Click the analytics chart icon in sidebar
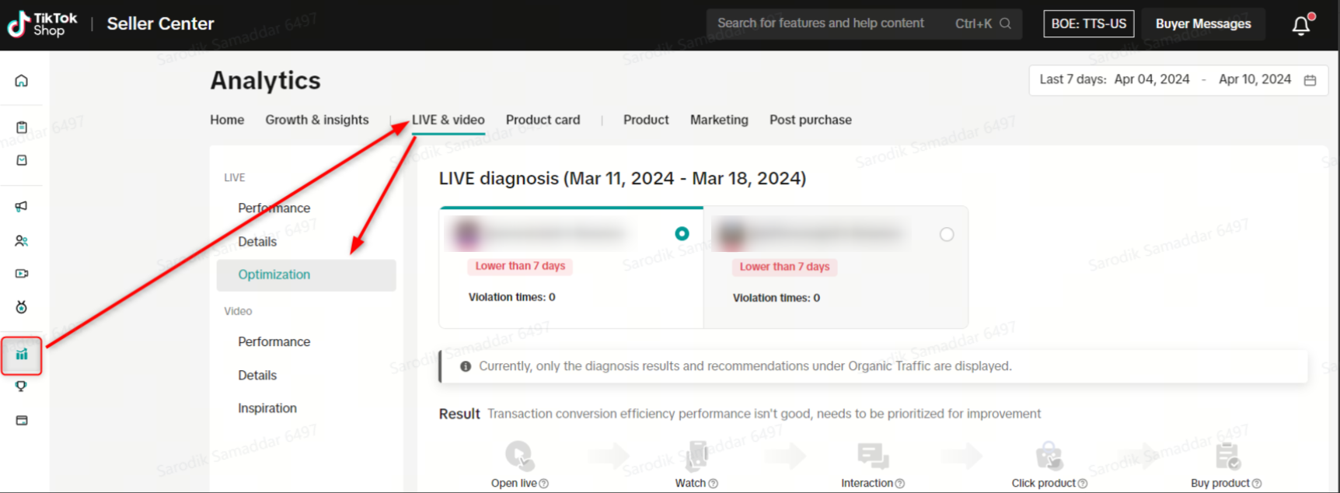The height and width of the screenshot is (493, 1340). (22, 355)
